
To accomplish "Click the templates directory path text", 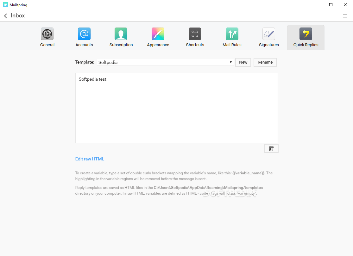I will [208, 188].
